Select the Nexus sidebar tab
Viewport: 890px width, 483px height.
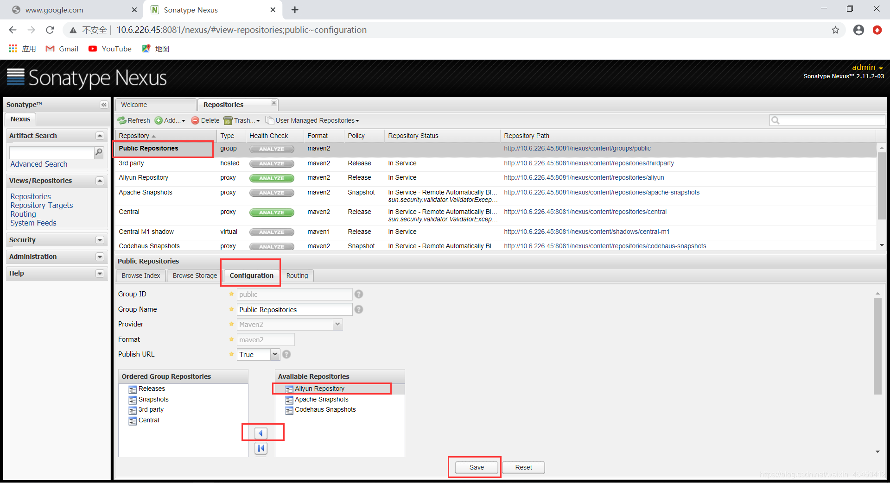[20, 119]
